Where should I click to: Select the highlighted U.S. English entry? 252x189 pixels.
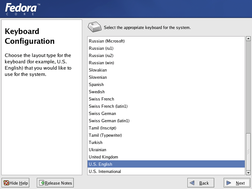[166, 164]
